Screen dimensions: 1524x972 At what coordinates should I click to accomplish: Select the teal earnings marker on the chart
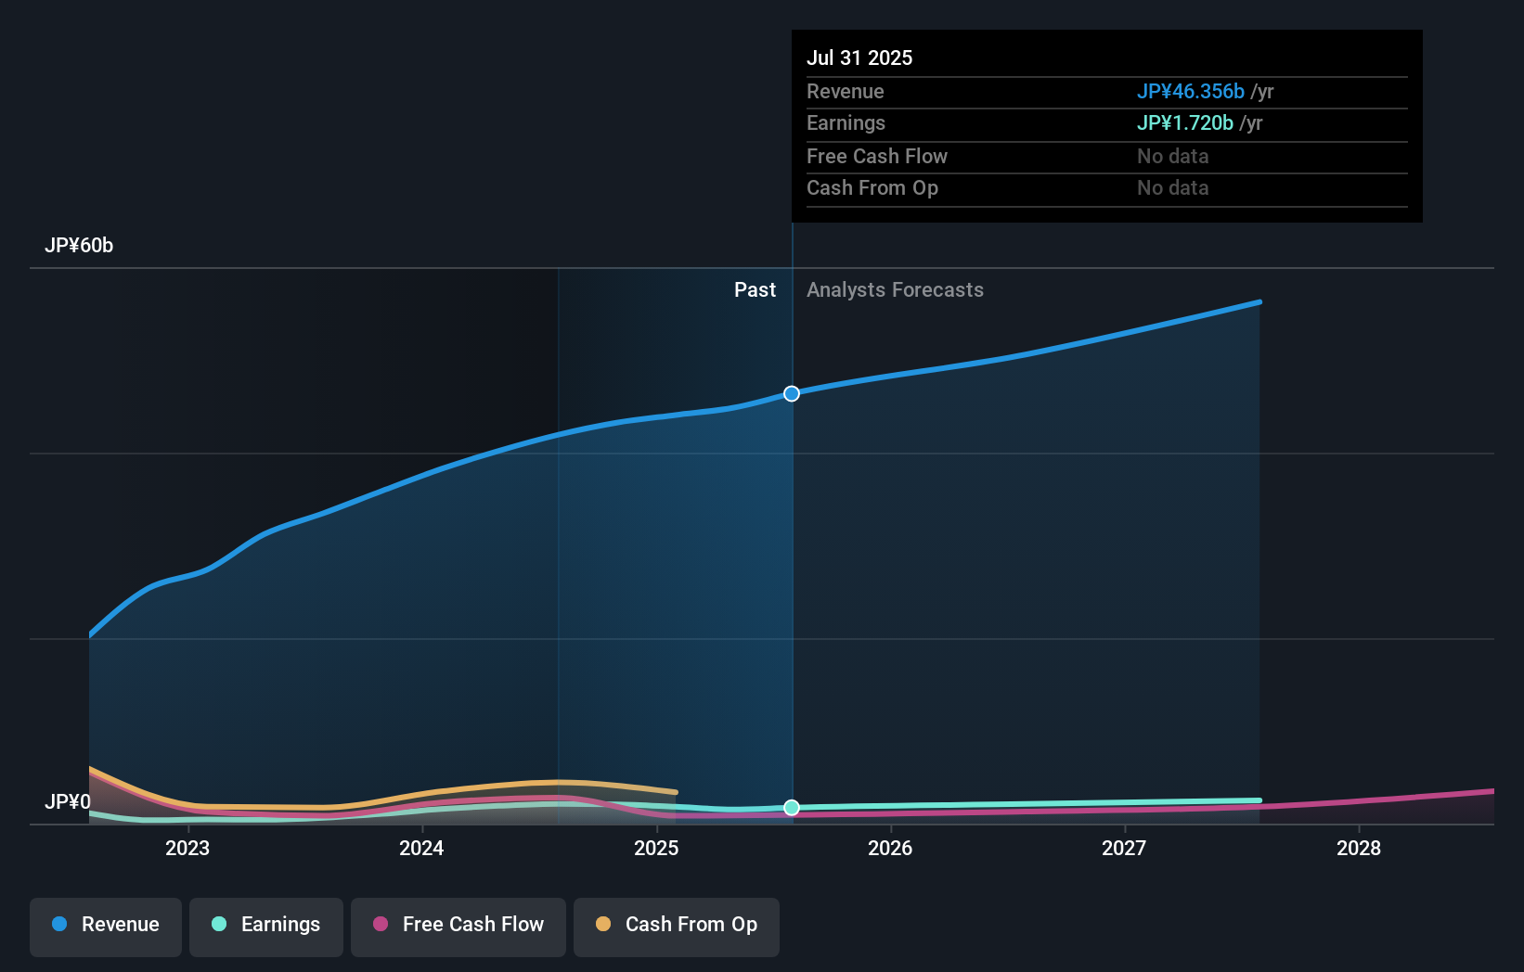791,808
